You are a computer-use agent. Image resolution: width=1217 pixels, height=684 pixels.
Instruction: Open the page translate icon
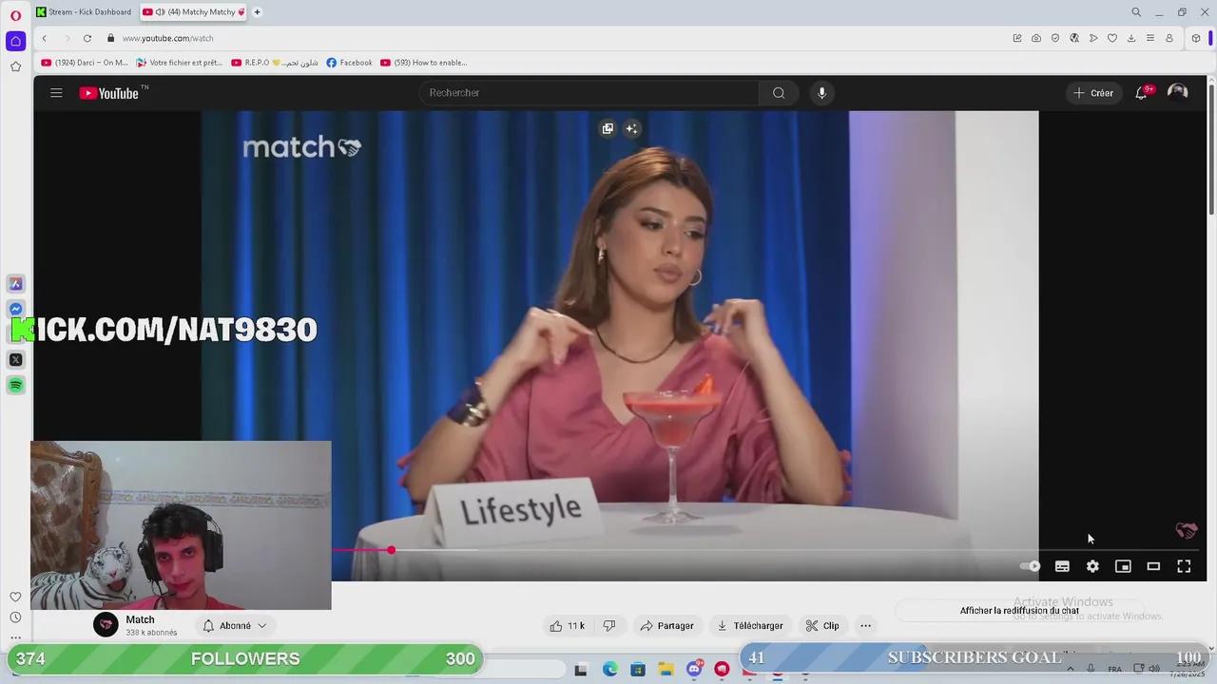1074,38
